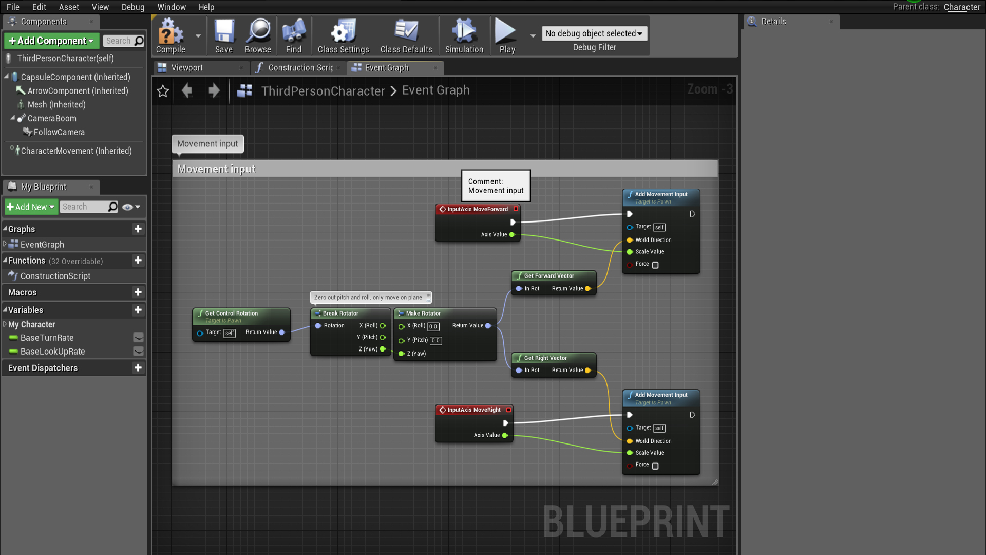Expand the My Character variable category
986x555 pixels.
[5, 324]
